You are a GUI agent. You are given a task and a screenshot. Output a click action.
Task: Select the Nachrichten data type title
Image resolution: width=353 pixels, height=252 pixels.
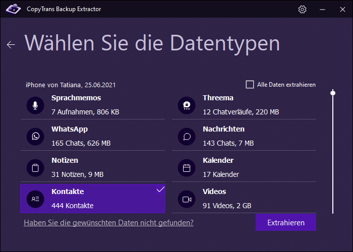223,129
